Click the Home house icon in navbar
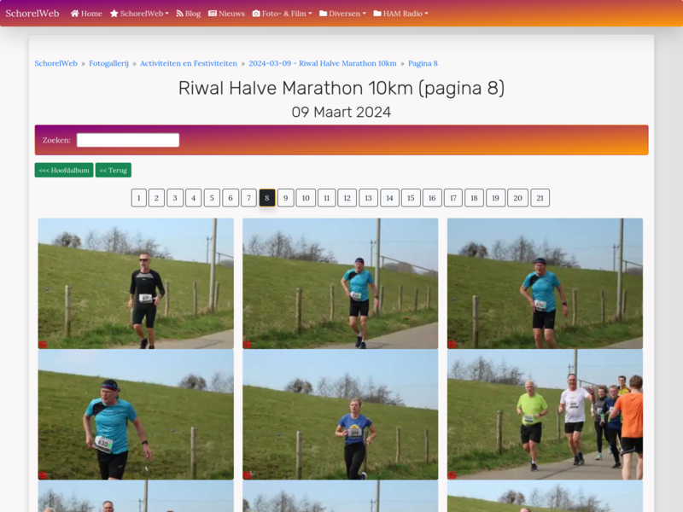 click(74, 14)
